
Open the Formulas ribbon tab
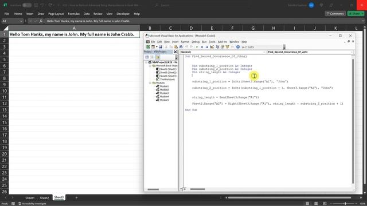74,14
